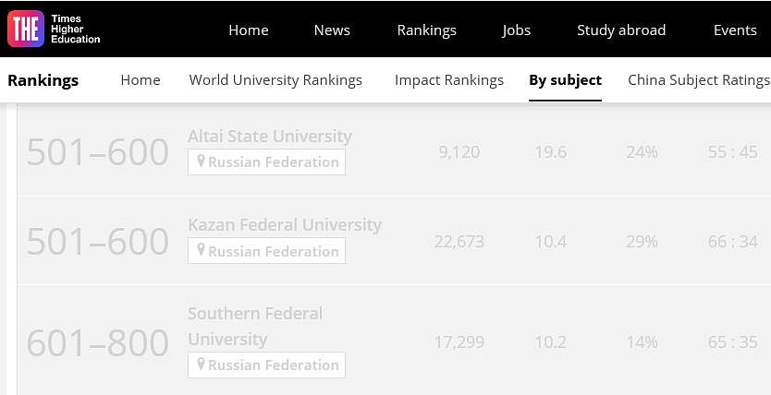
Task: Switch to the Impact Rankings tab
Action: pos(449,80)
